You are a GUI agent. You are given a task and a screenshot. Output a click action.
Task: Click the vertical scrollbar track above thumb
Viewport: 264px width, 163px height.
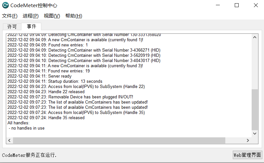[x=255, y=65]
